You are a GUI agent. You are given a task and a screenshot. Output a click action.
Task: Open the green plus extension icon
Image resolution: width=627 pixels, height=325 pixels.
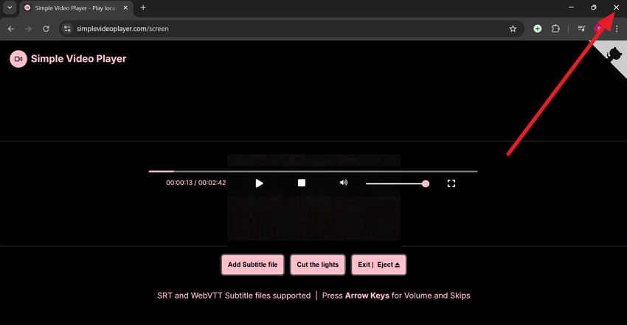click(x=538, y=28)
